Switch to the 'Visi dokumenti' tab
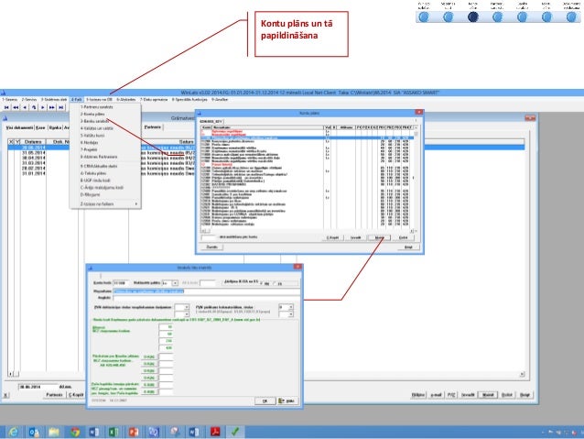Screen dimensions: 584x439 point(20,127)
